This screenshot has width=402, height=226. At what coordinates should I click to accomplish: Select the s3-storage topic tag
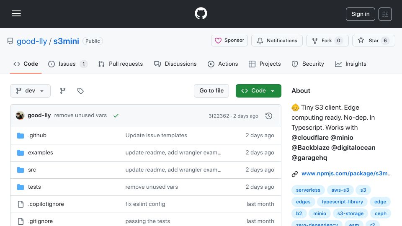click(x=350, y=213)
